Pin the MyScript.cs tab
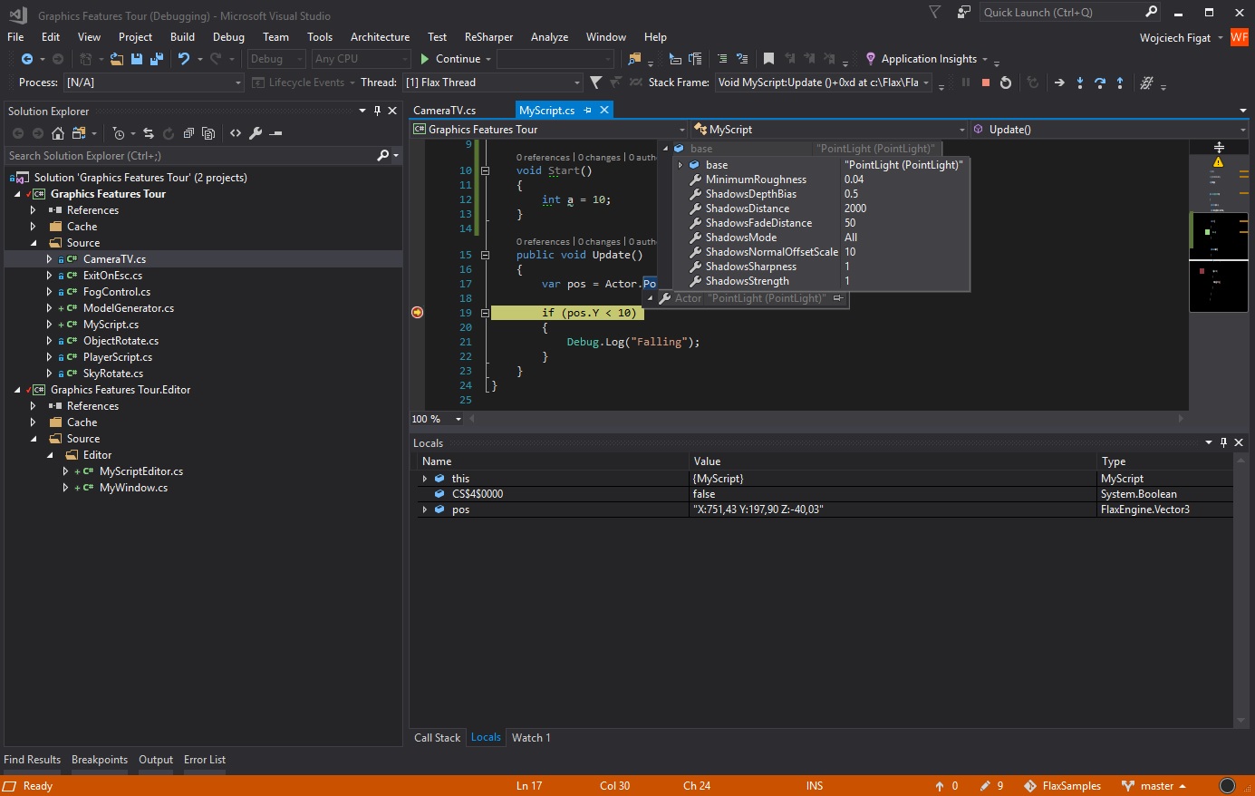 (x=587, y=110)
